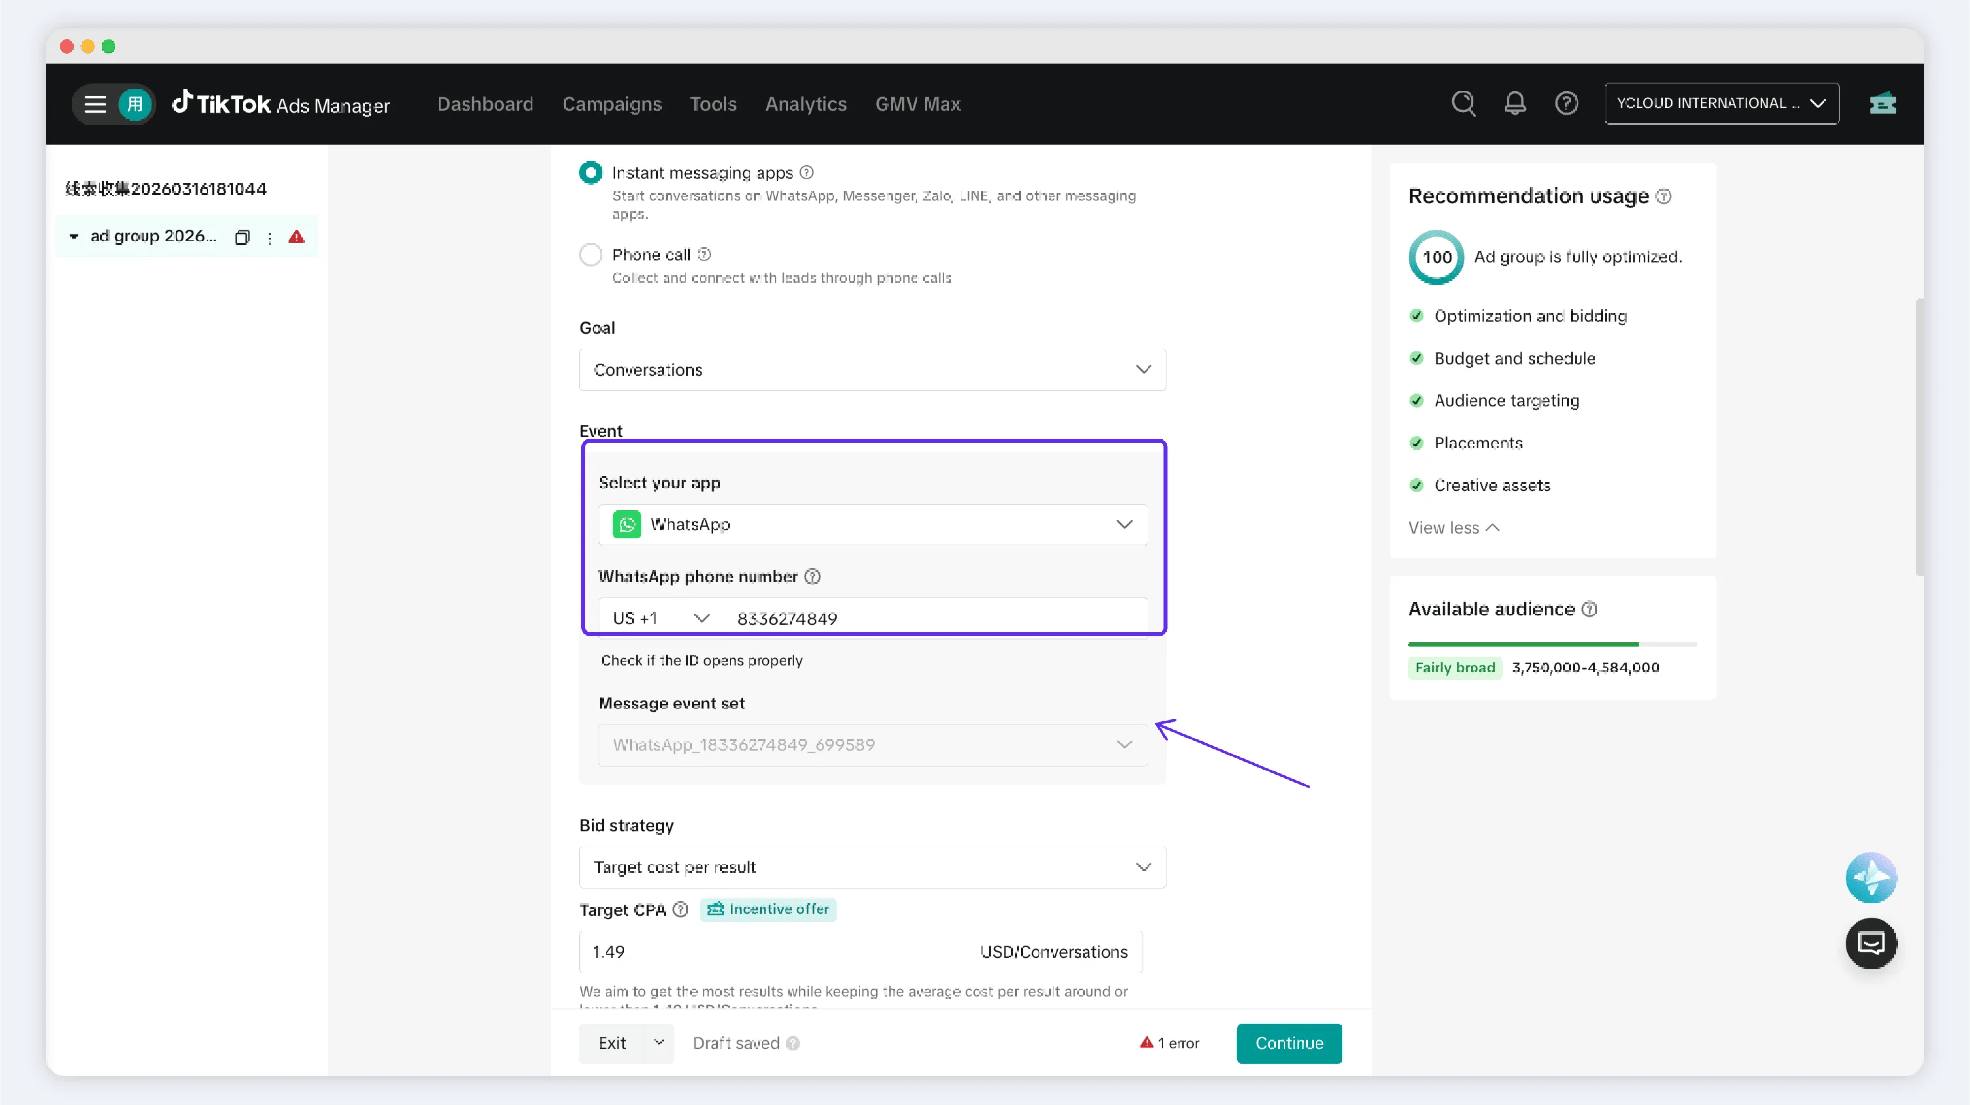Select the Phone call radio button
The height and width of the screenshot is (1105, 1970).
tap(591, 255)
